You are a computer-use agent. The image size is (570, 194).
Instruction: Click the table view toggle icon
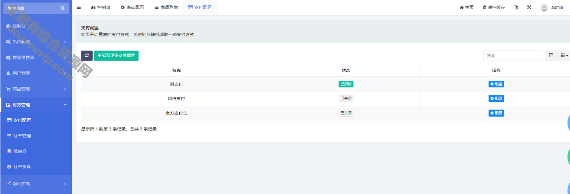click(x=551, y=56)
